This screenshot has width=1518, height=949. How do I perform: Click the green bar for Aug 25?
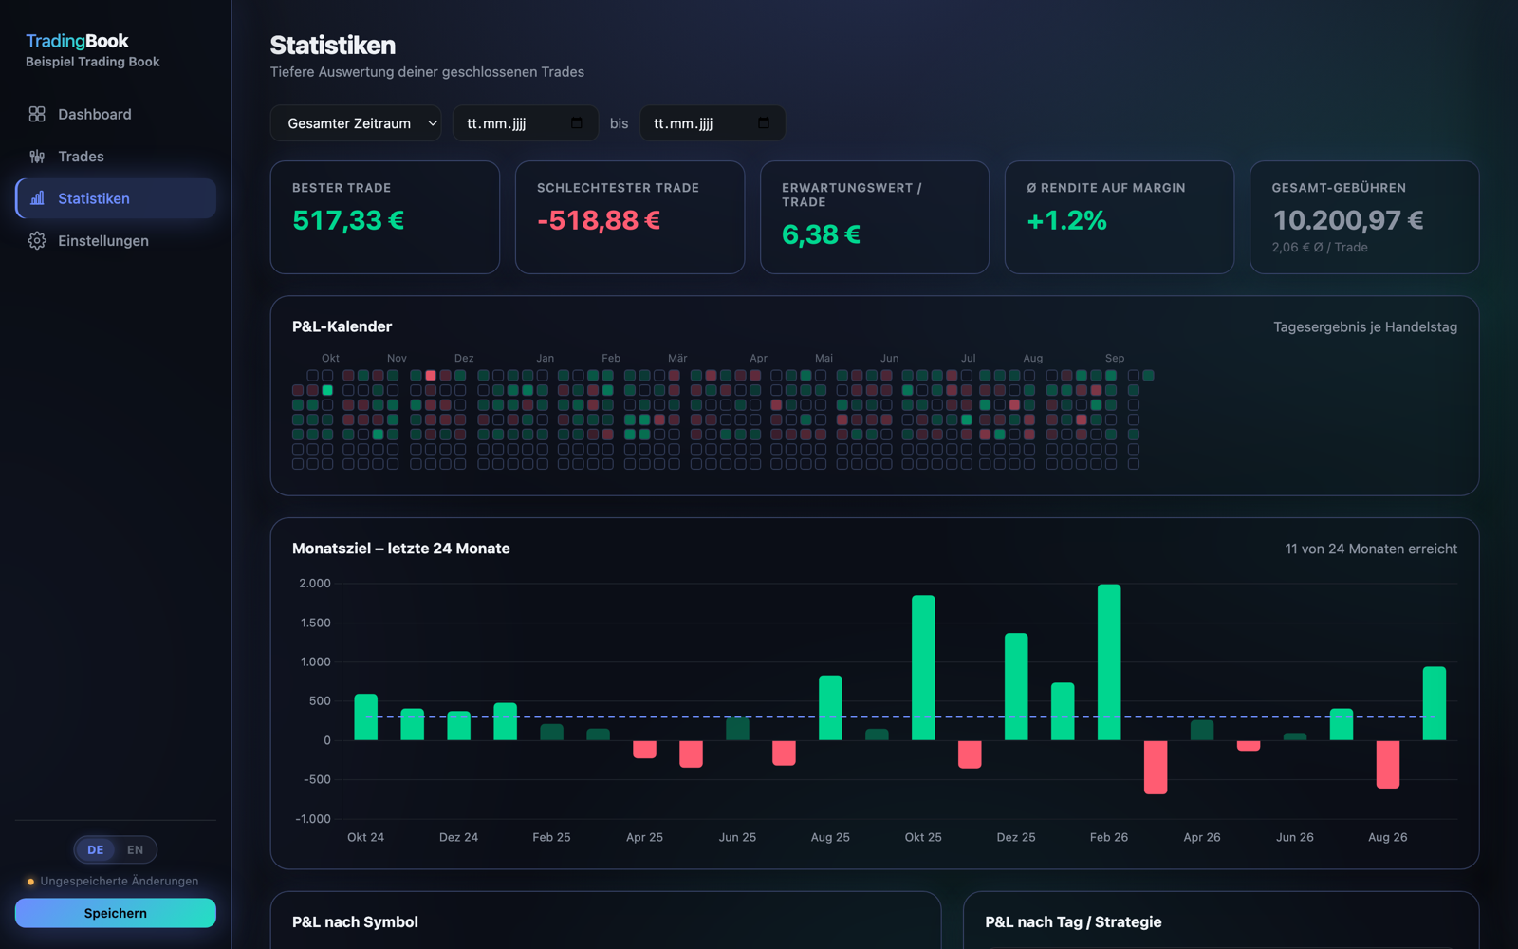(x=830, y=708)
